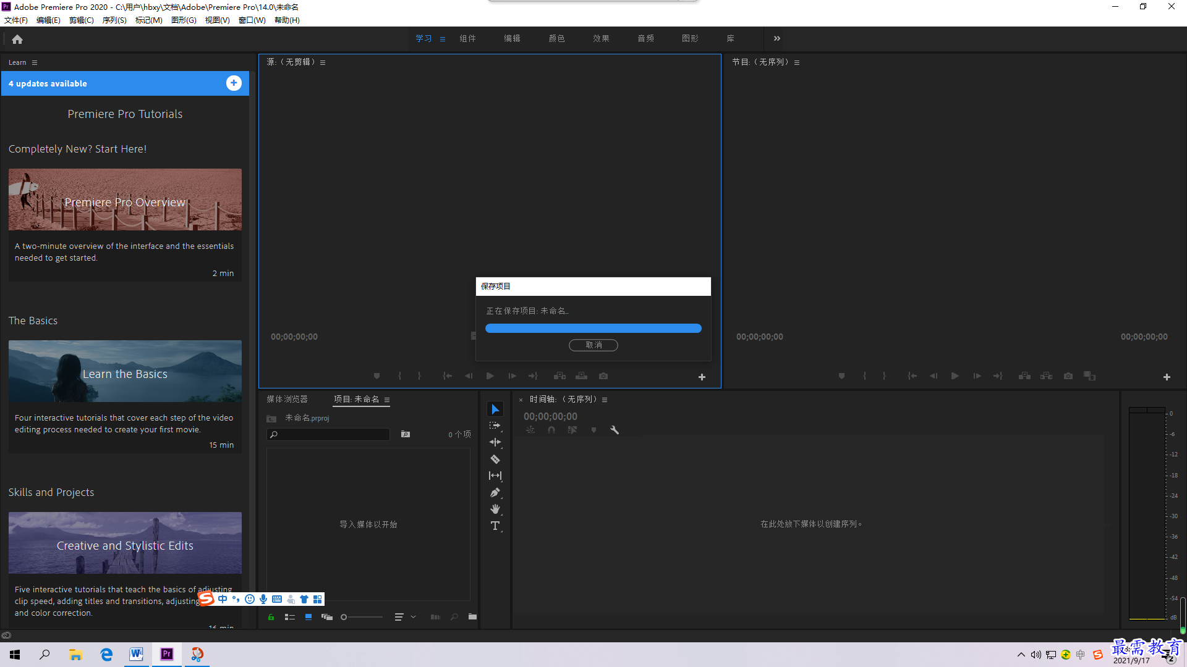Open Learn the Basics tutorial
The width and height of the screenshot is (1187, 667).
coord(125,371)
